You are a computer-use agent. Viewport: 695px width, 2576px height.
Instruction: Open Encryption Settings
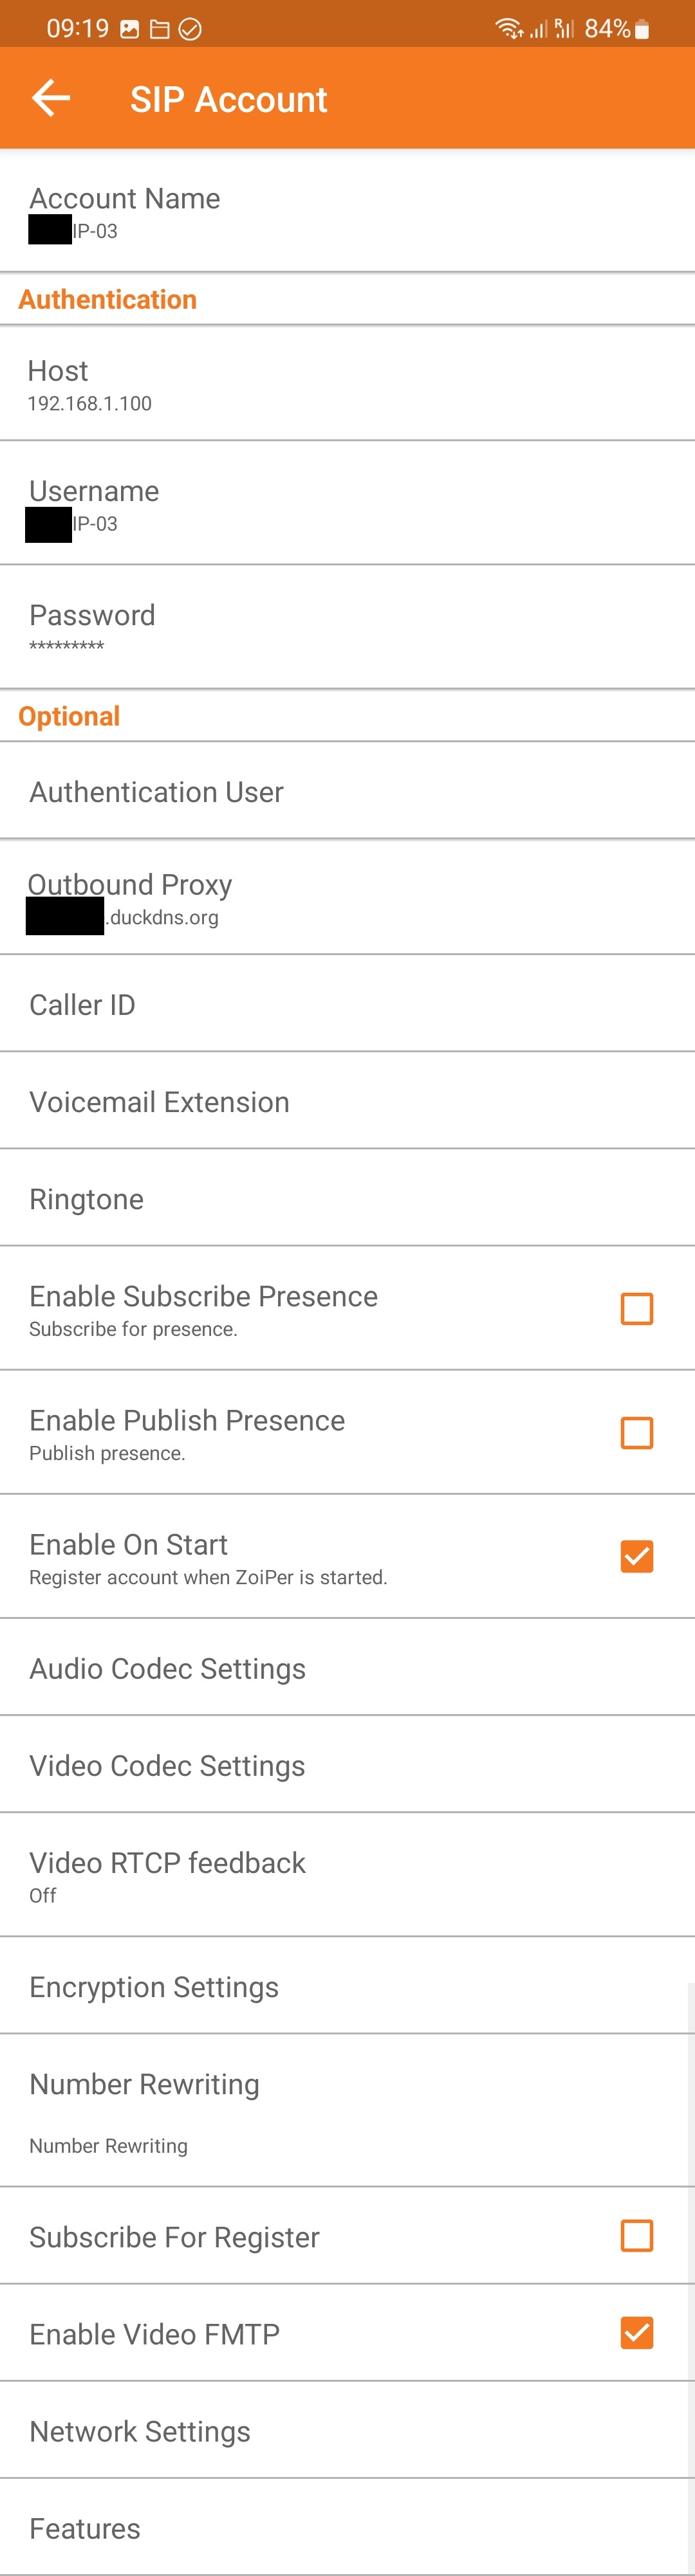coord(347,1986)
